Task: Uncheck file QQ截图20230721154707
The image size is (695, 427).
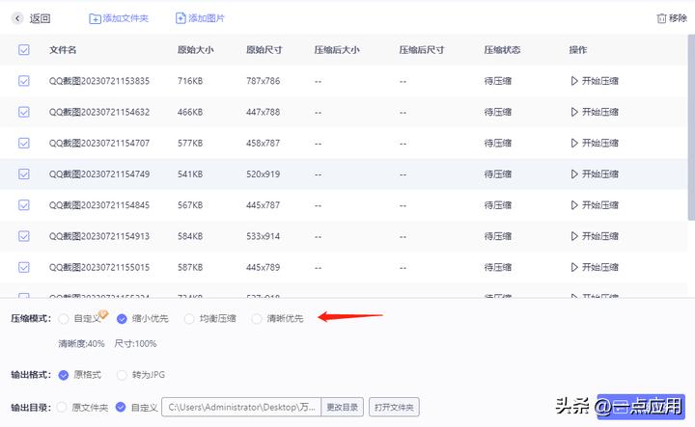Action: pos(24,143)
